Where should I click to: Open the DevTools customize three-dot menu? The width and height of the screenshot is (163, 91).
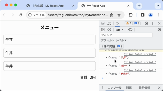[153, 24]
